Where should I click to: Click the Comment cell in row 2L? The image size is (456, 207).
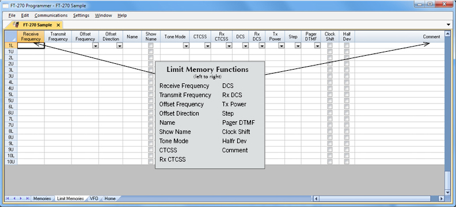click(400, 57)
